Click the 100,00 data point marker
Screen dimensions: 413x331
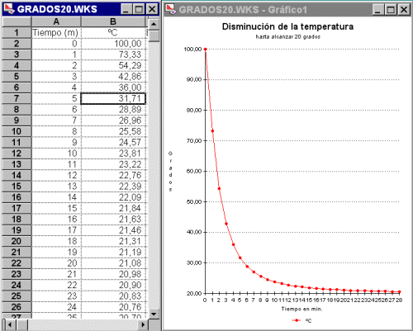tap(205, 50)
